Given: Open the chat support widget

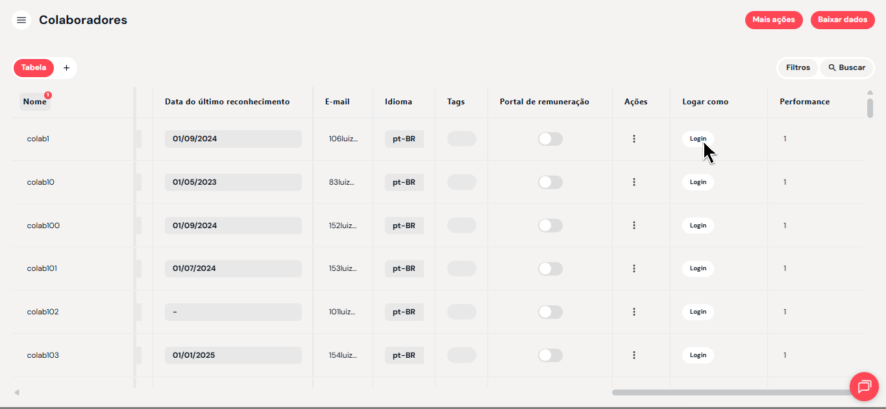Looking at the screenshot, I should pos(864,387).
